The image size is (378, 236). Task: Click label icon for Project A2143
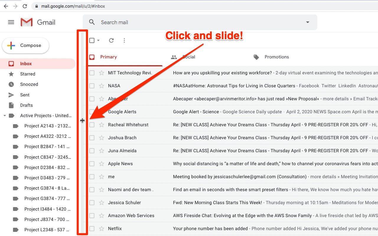pos(16,126)
